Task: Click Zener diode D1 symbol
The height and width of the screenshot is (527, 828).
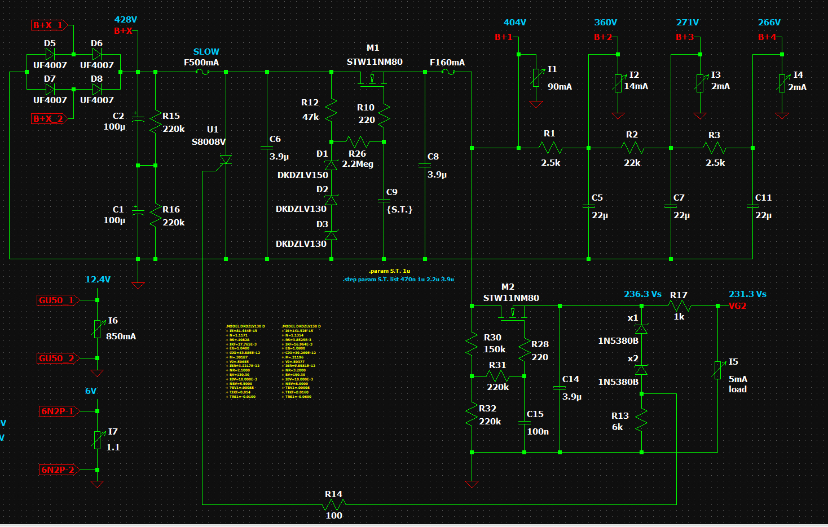Action: [332, 165]
